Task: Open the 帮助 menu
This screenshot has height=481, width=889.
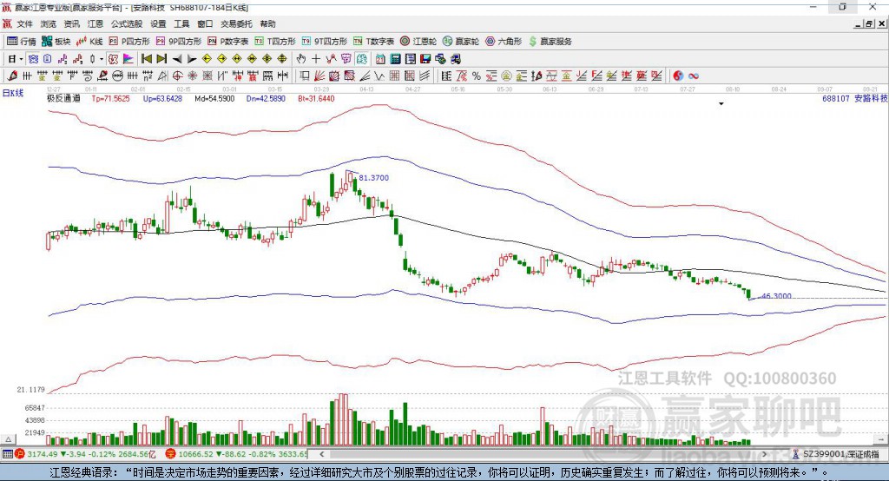Action: [x=267, y=23]
